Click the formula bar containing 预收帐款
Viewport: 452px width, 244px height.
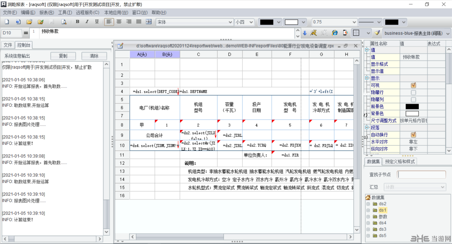coord(167,33)
